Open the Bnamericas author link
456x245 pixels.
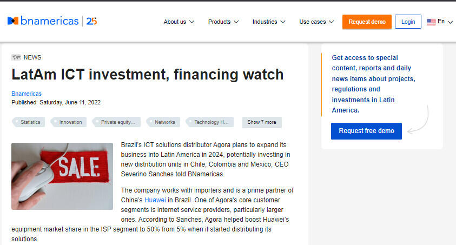(x=27, y=94)
